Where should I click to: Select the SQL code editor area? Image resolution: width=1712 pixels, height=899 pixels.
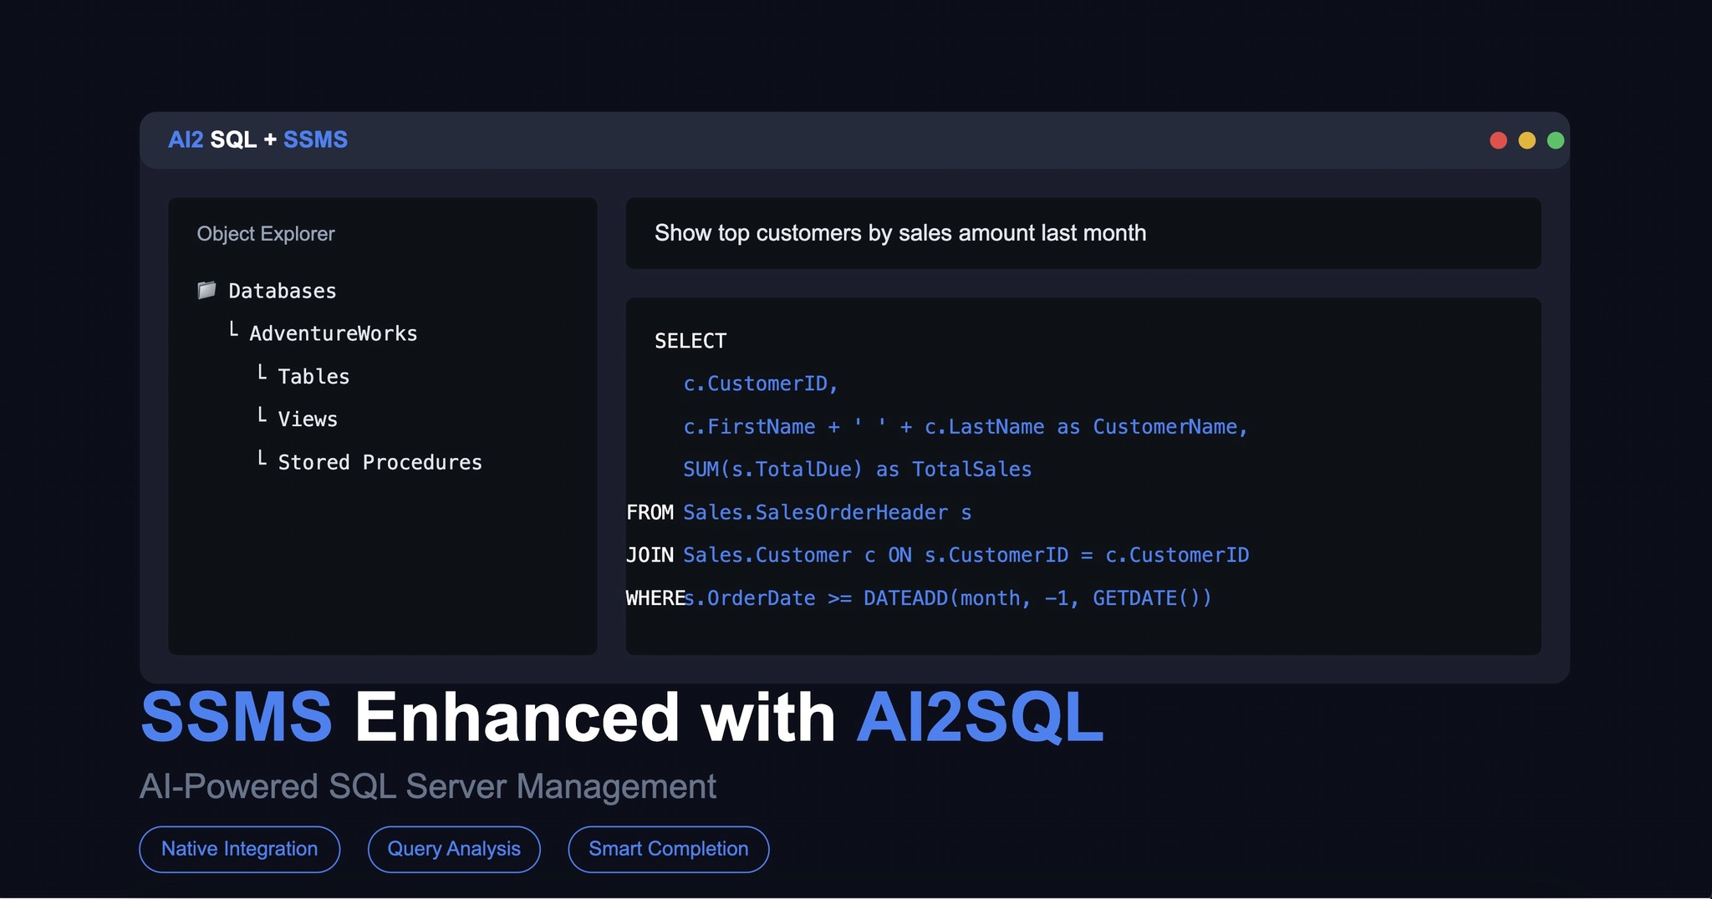pos(1083,475)
